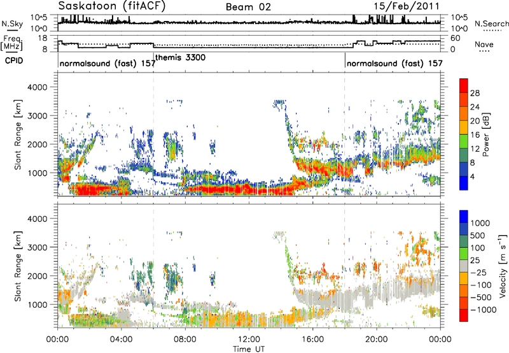Click the -25 label on Velocity color bar
The image size is (509, 353).
click(x=479, y=272)
